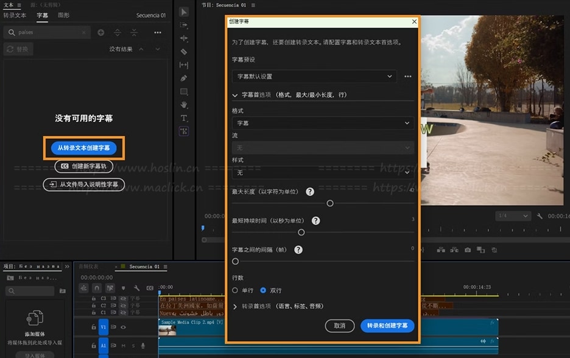Image resolution: width=570 pixels, height=358 pixels.
Task: Click the wrench settings icon in the timeline
Action: [136, 288]
